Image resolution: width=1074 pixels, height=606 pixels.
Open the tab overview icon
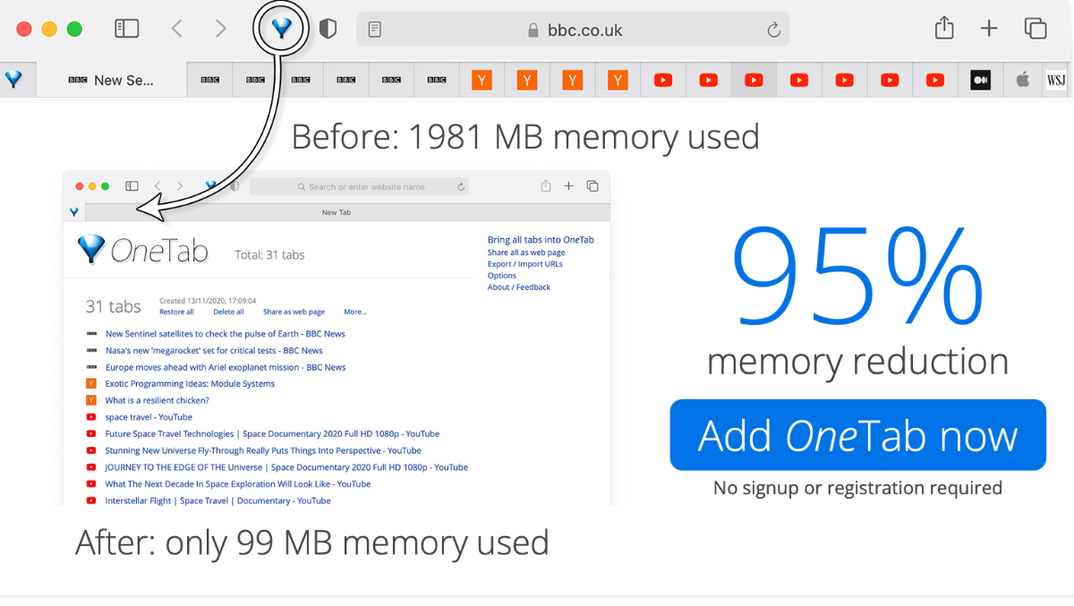pyautogui.click(x=1036, y=29)
